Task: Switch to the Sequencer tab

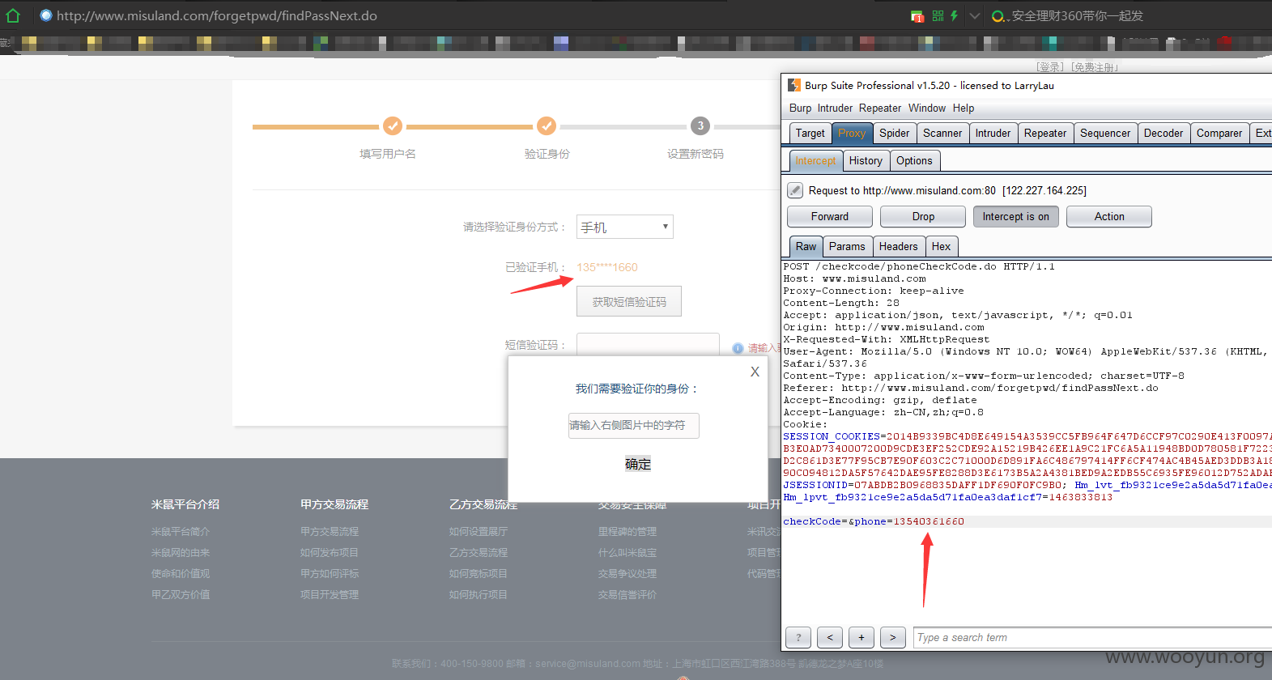Action: click(x=1105, y=133)
